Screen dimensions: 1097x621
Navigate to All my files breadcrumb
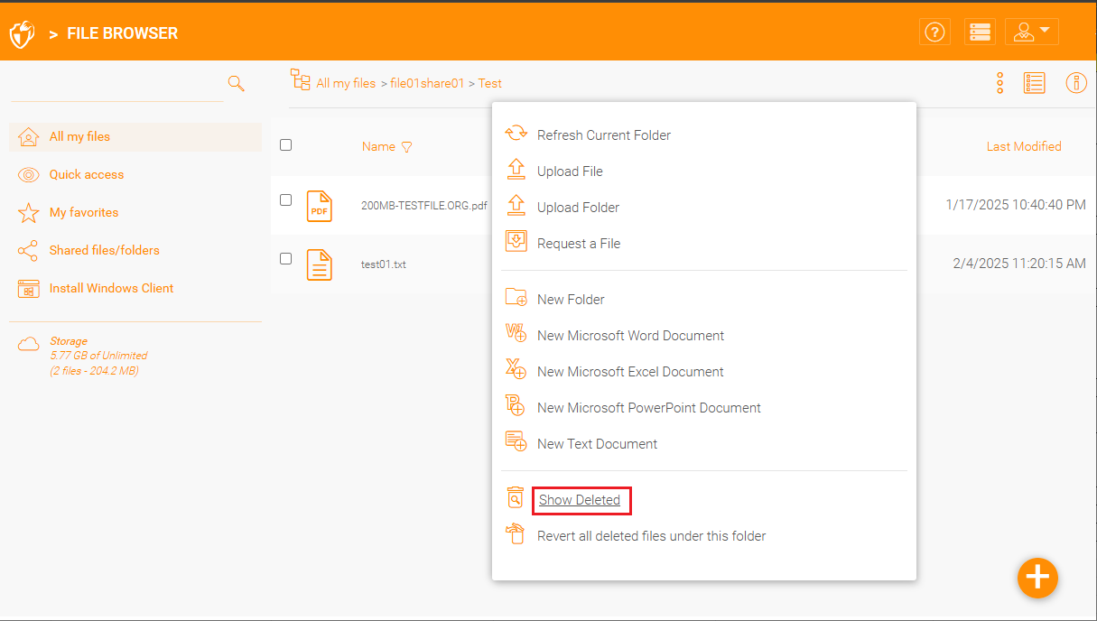click(346, 83)
